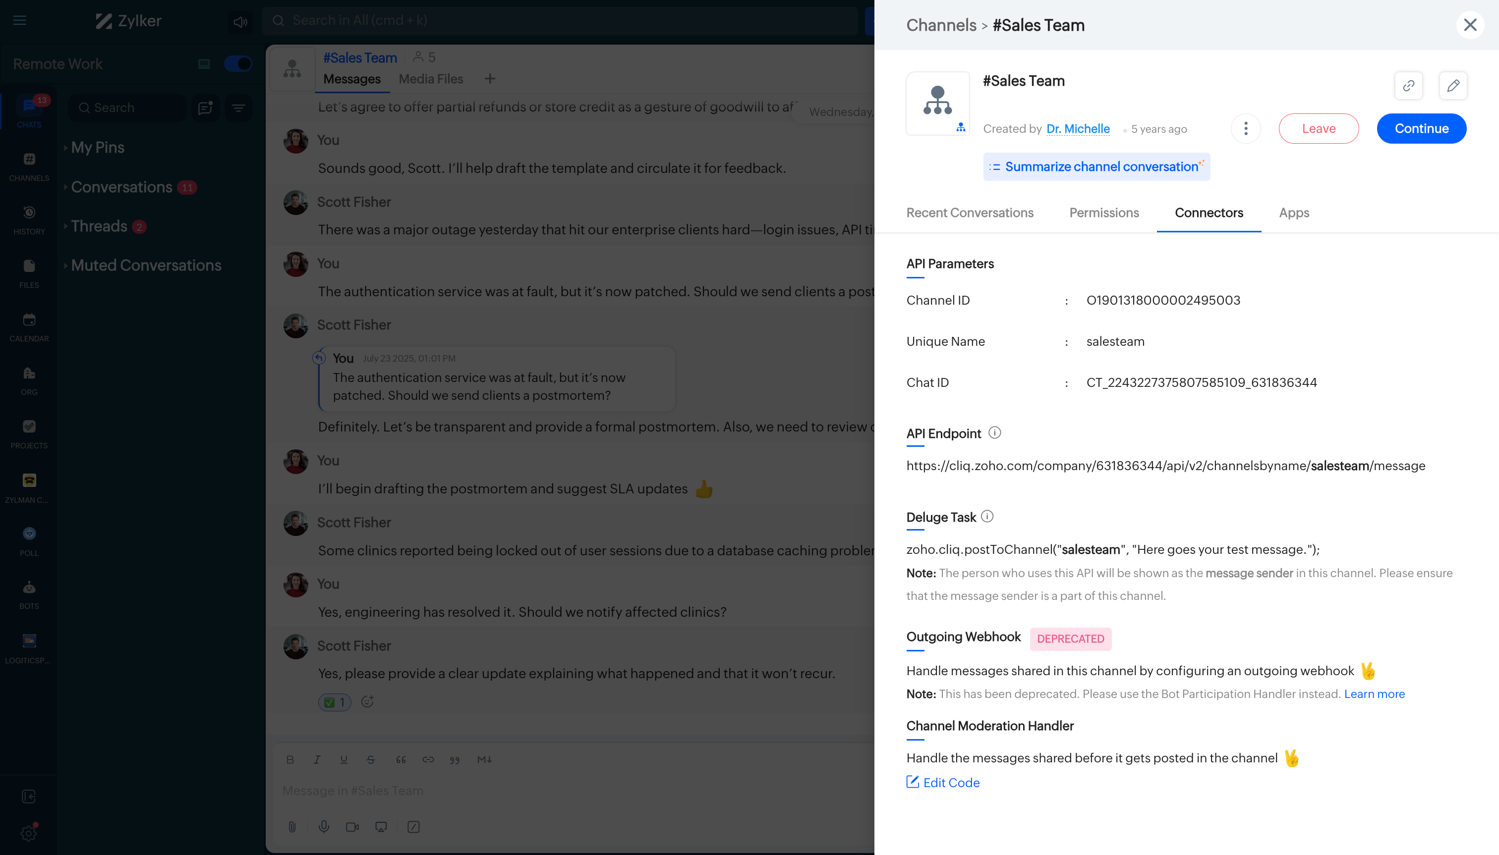The width and height of the screenshot is (1499, 855).
Task: Click the Leave button
Action: 1318,129
